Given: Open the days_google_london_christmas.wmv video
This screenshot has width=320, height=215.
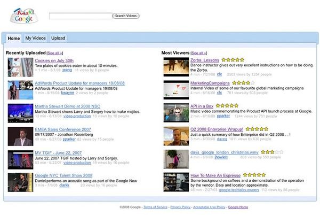Looking at the screenshot, I should click(x=225, y=152).
